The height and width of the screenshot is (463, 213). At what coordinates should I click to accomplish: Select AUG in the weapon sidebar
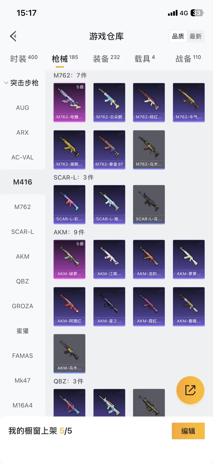[23, 108]
